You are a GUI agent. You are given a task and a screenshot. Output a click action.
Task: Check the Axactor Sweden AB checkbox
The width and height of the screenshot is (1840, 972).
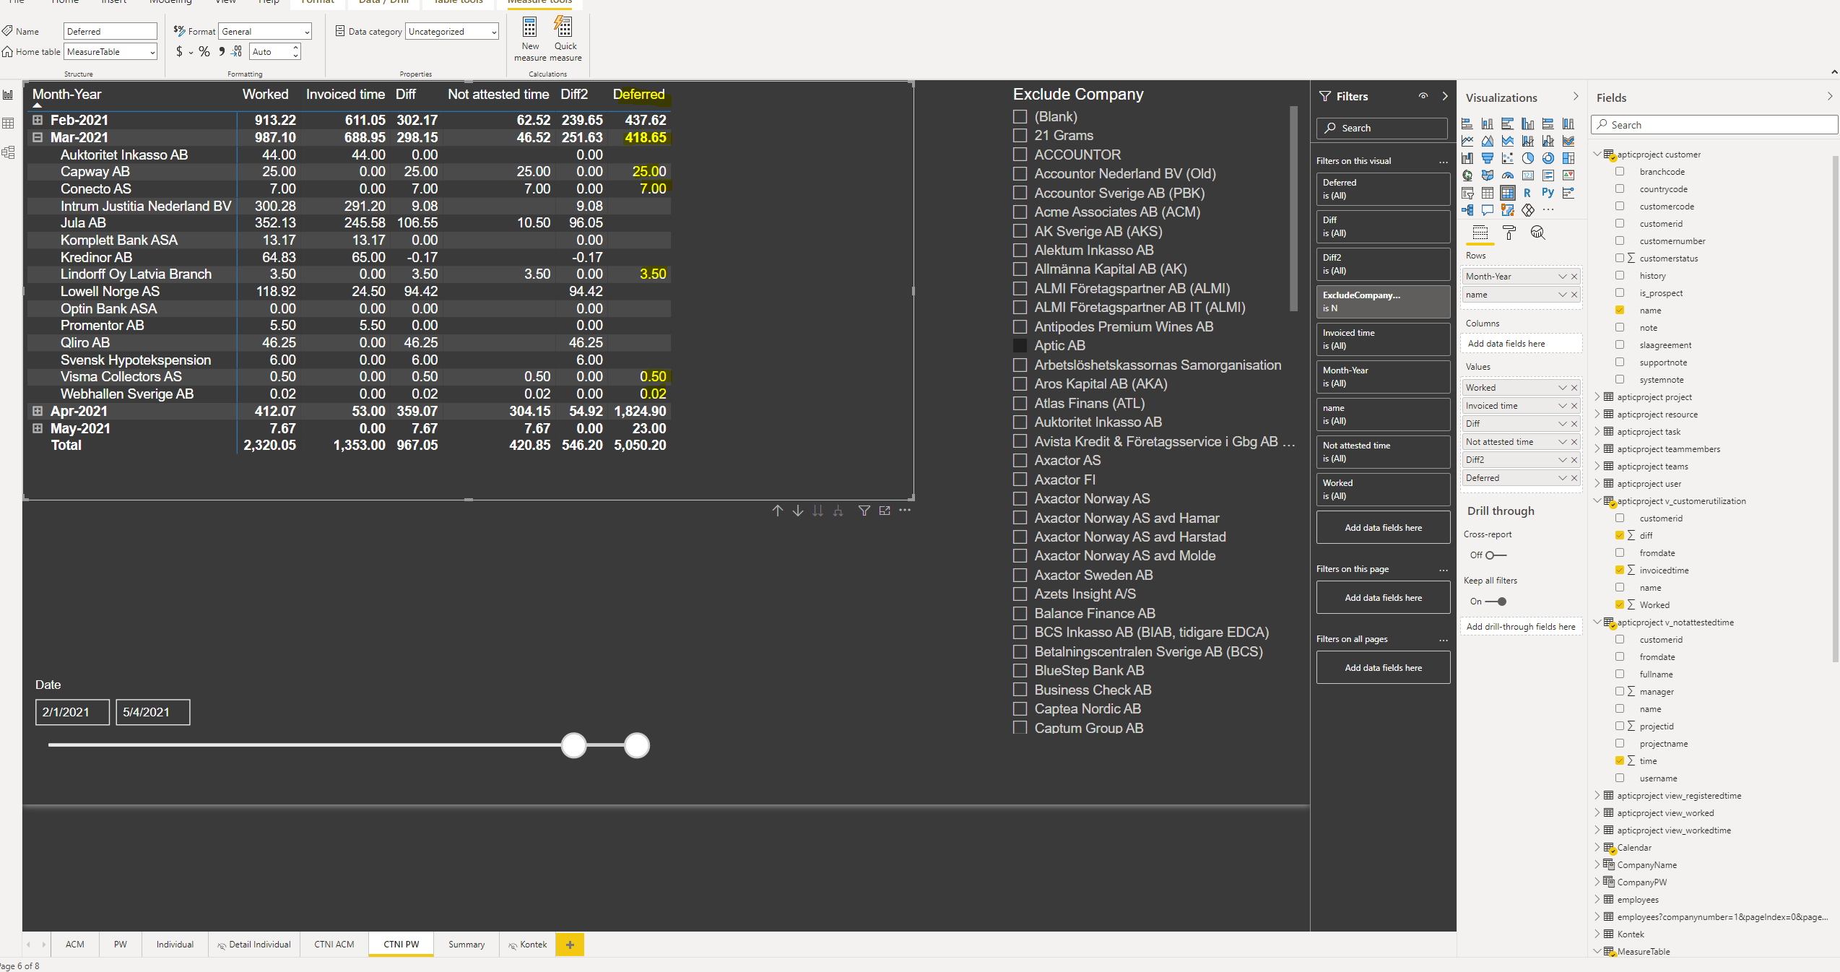coord(1020,575)
